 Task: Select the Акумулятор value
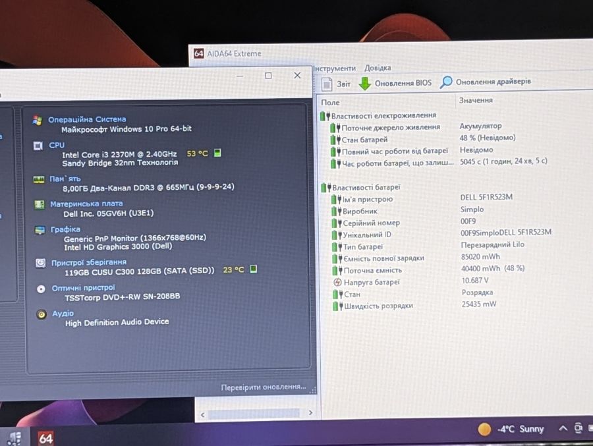(x=480, y=126)
